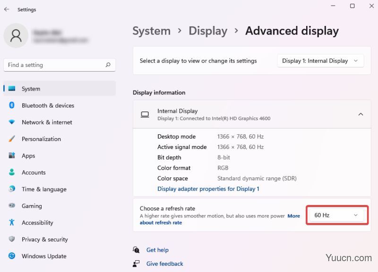
Task: Close the Settings window
Action: [371, 6]
